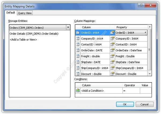Click the column icon beside OrderID : int64
The height and width of the screenshot is (114, 161).
[x=78, y=33]
